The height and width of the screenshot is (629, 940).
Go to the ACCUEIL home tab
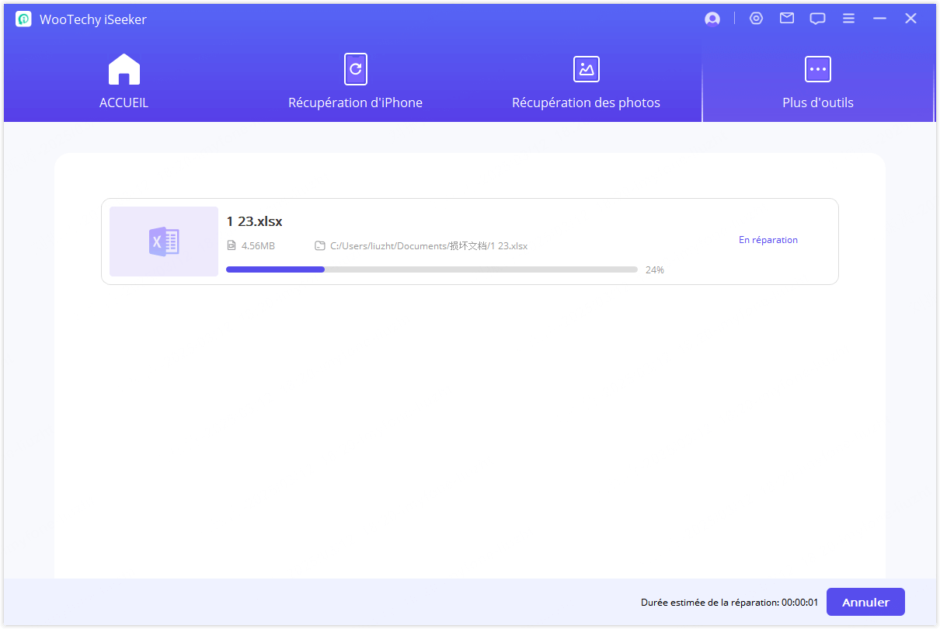[124, 82]
